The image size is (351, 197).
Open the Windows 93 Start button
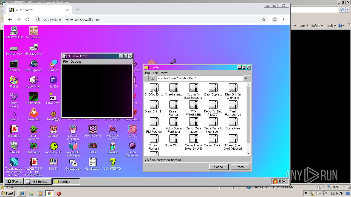14,181
